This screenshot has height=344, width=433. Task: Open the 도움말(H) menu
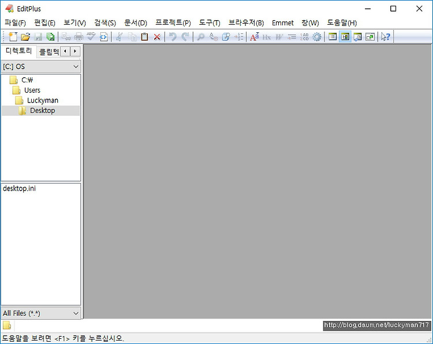[342, 23]
